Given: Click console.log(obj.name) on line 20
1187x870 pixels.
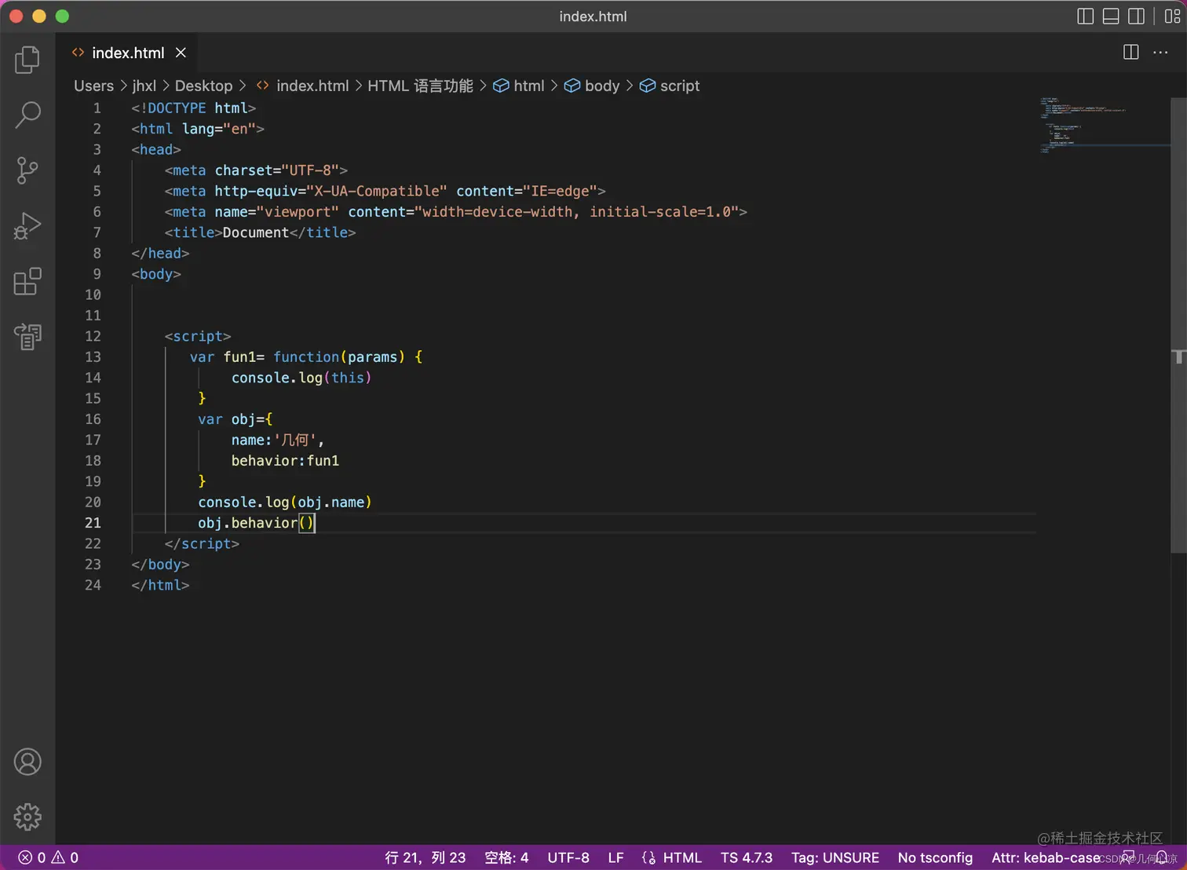Looking at the screenshot, I should (285, 503).
